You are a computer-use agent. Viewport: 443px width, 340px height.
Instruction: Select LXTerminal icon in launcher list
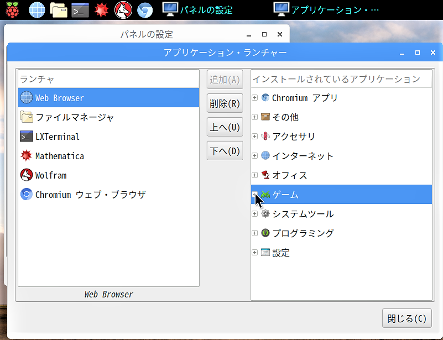tap(27, 137)
